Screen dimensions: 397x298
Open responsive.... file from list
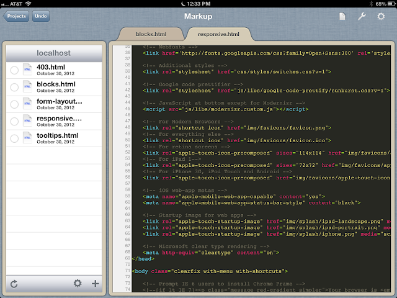(54, 122)
